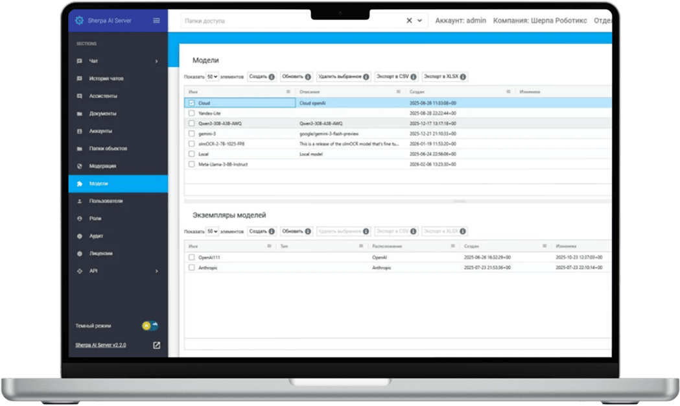Click info icon on Модели Экспорт в XLSX

coord(463,77)
